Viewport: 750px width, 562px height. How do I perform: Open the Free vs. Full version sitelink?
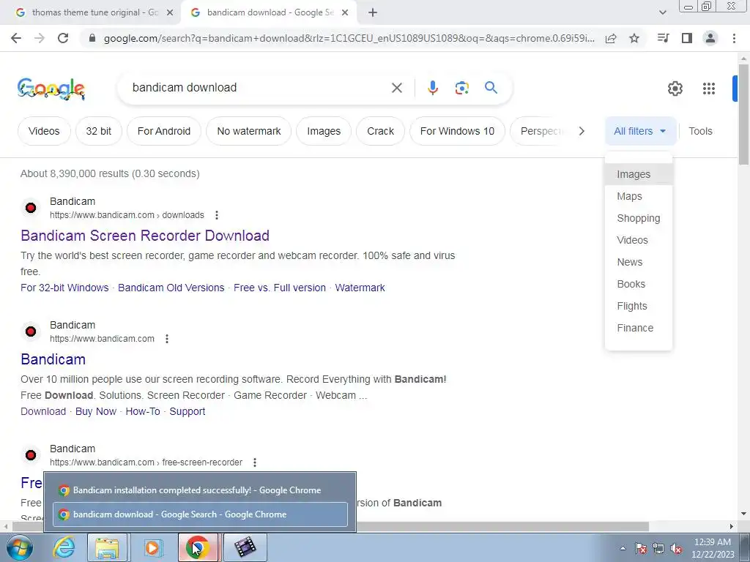coord(280,288)
